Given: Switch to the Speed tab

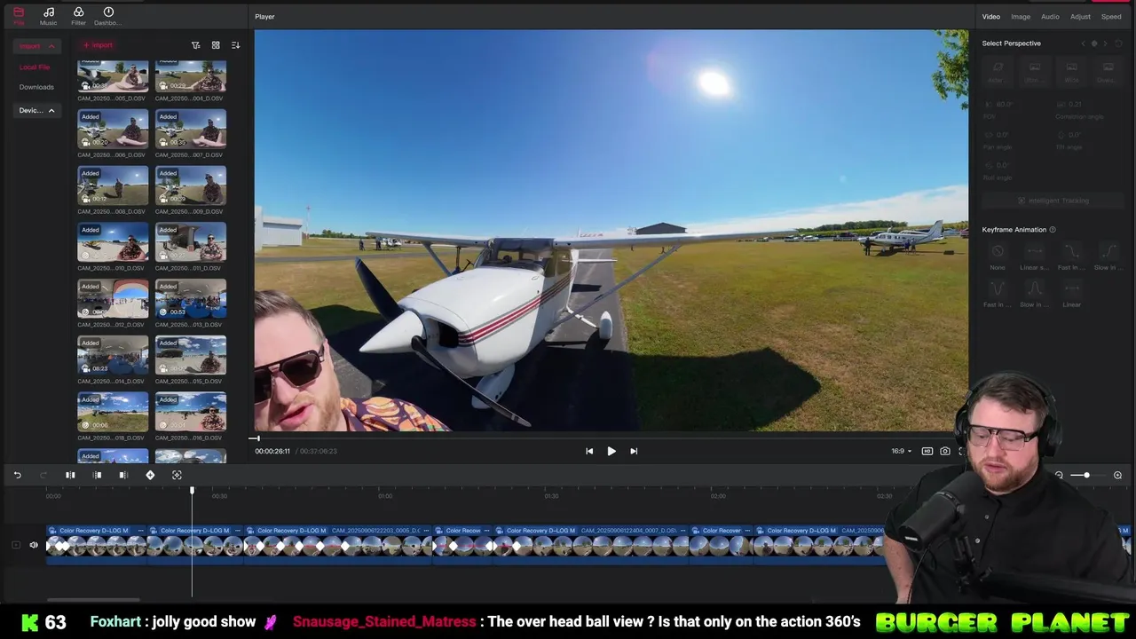Looking at the screenshot, I should [1111, 16].
